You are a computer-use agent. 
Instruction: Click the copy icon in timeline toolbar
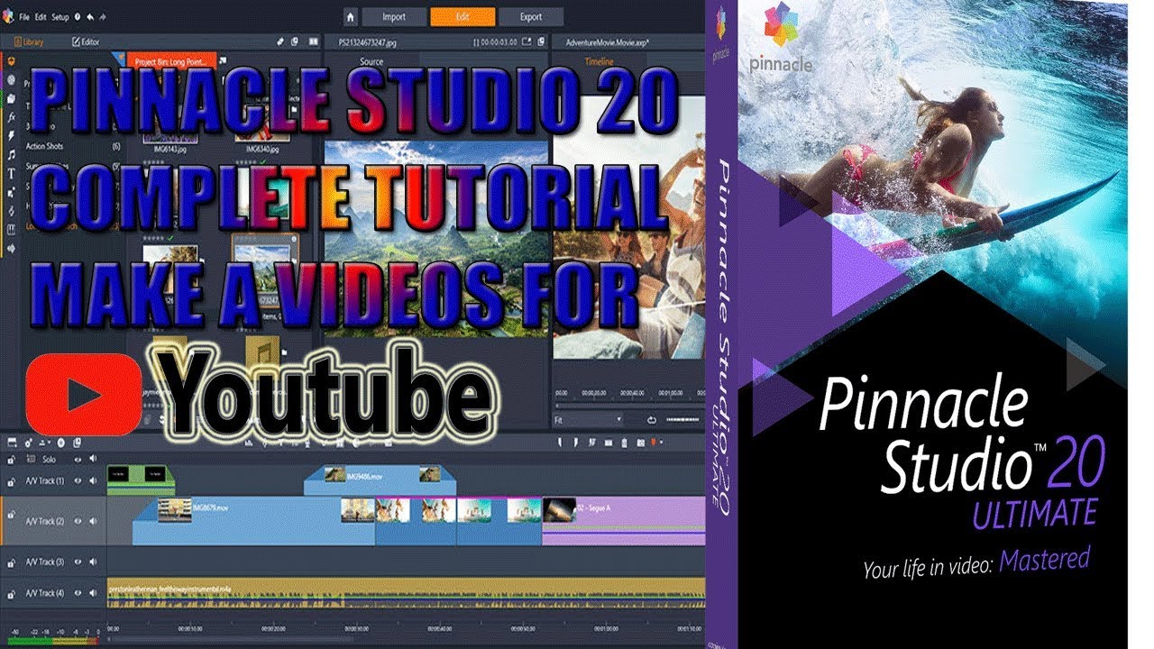click(77, 443)
